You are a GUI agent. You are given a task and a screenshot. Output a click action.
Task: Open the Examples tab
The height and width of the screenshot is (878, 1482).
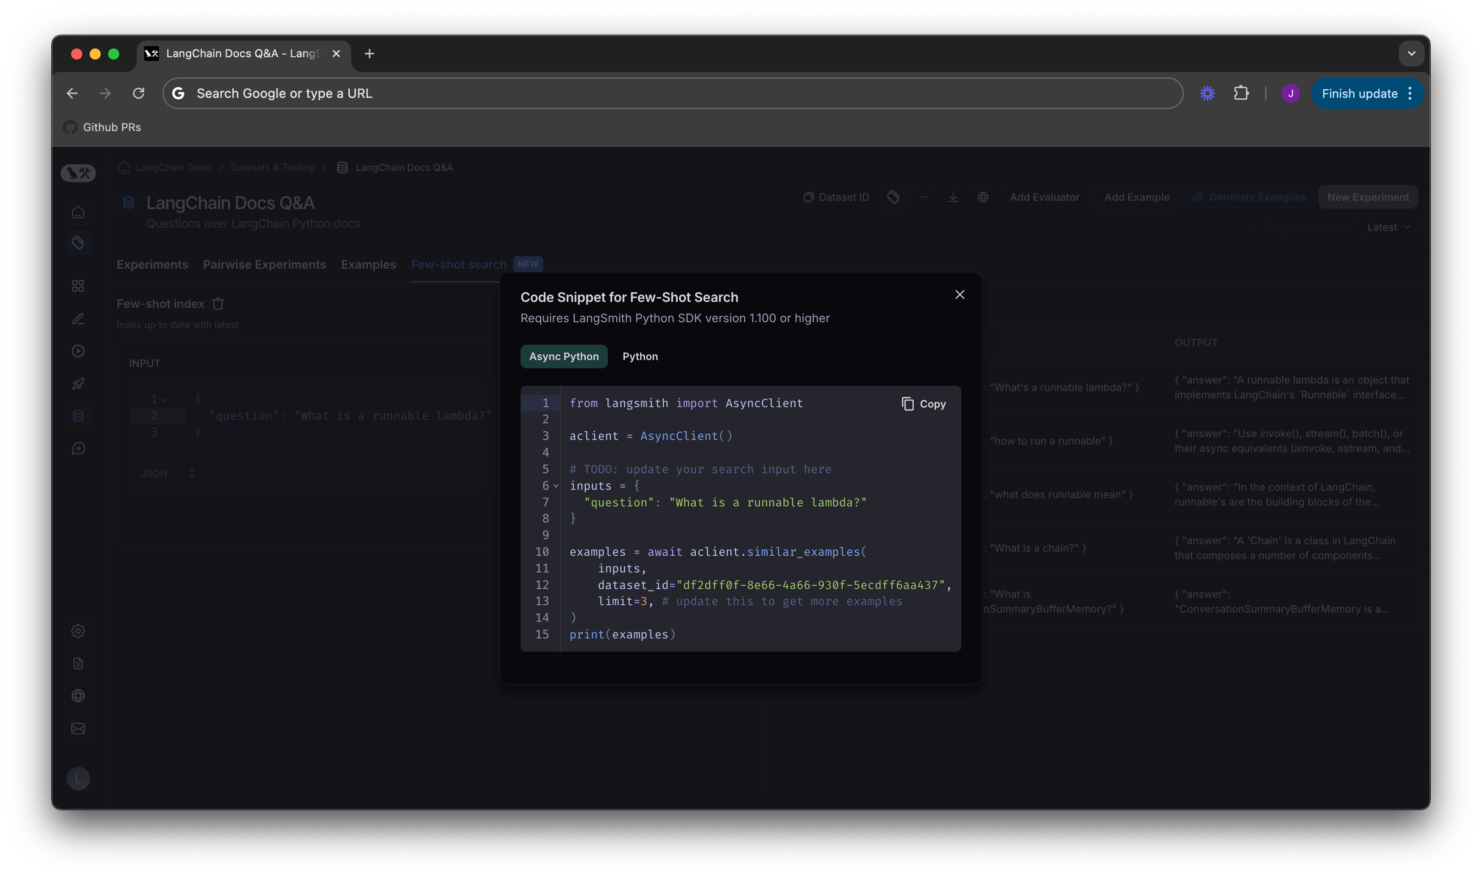point(368,265)
